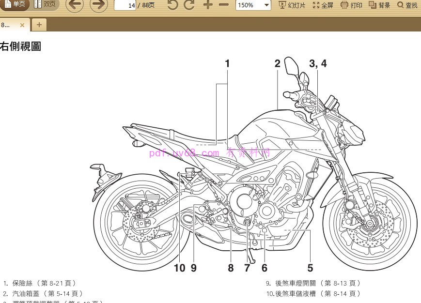Image resolution: width=421 pixels, height=303 pixels.
Task: Click the page number input field
Action: coord(125,5)
